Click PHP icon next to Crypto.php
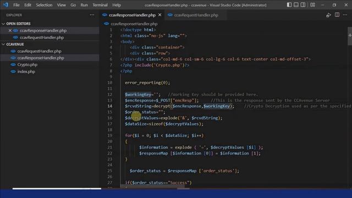The image size is (352, 198). click(13, 65)
